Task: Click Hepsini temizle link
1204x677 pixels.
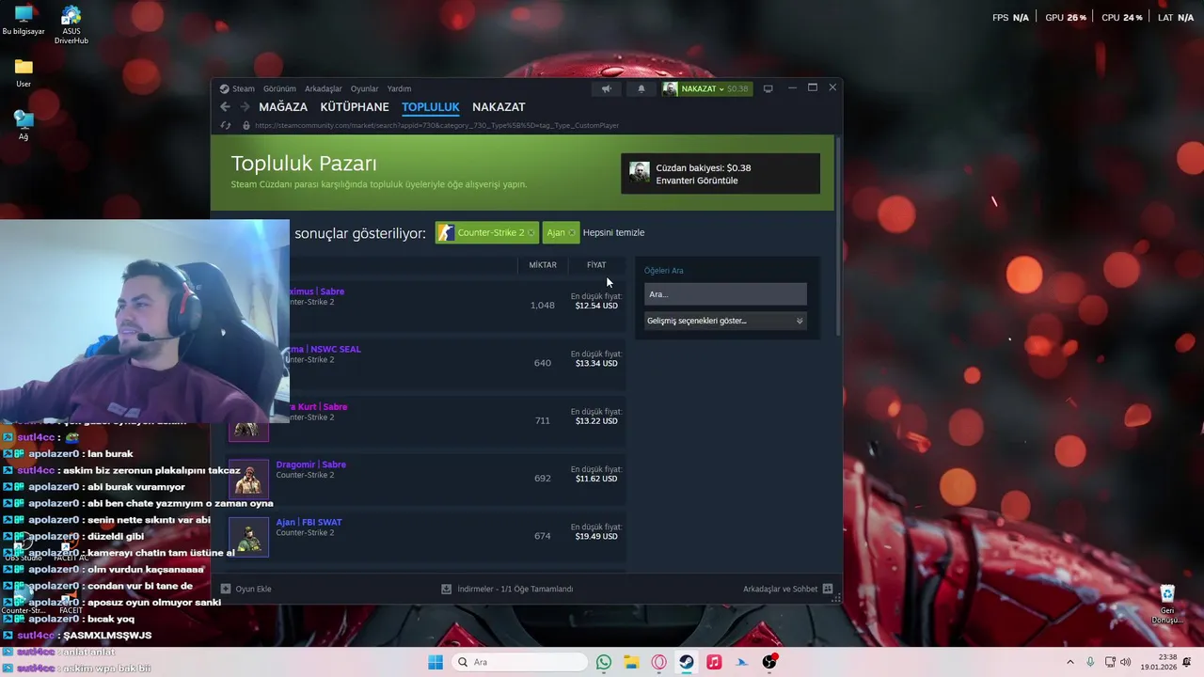Action: (x=613, y=233)
